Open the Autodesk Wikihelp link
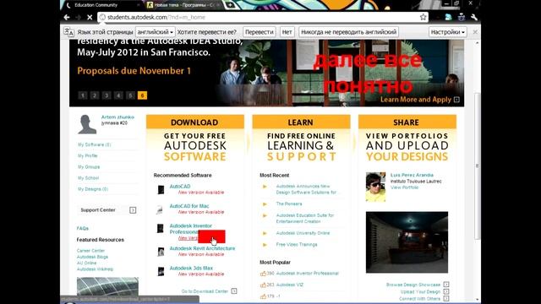Image resolution: width=541 pixels, height=304 pixels. point(95,269)
